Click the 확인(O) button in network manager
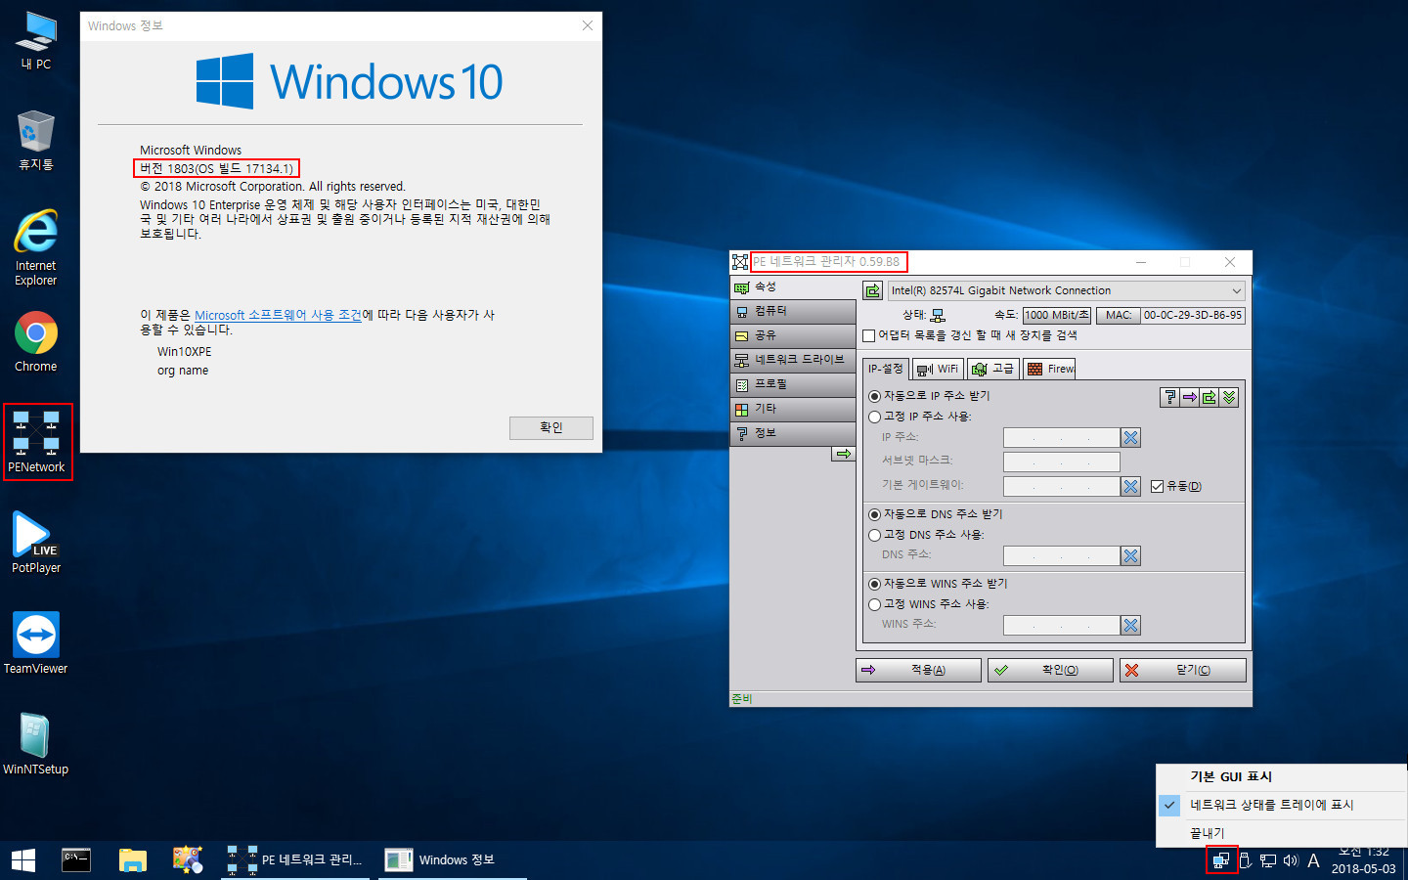 pyautogui.click(x=1050, y=670)
